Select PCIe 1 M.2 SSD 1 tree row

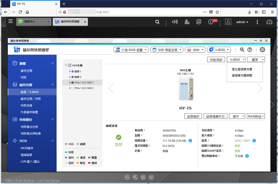(82, 83)
